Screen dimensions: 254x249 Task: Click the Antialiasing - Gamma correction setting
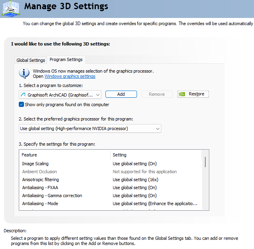coord(135,196)
